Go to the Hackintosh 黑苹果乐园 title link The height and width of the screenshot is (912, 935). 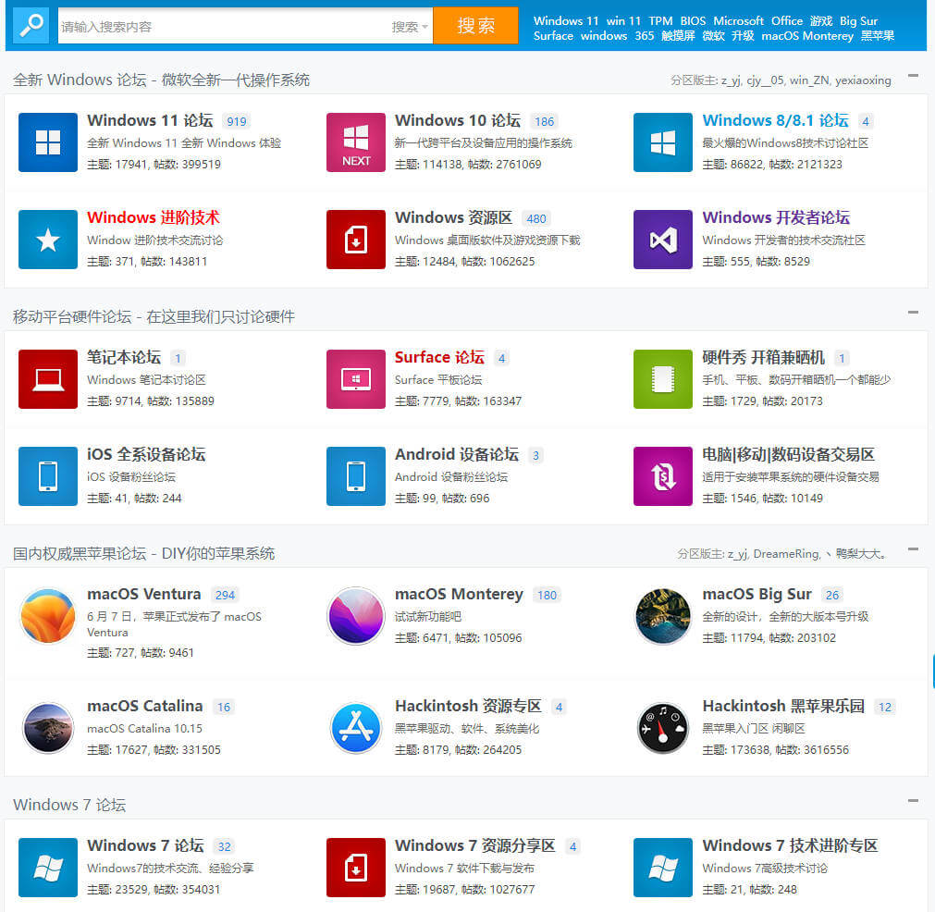point(783,707)
